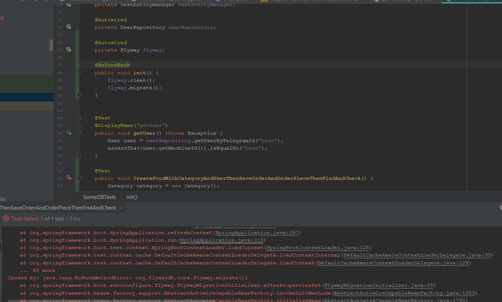Click on flyway.migrate() call
Screen dimensions: 502x302
coord(135,88)
